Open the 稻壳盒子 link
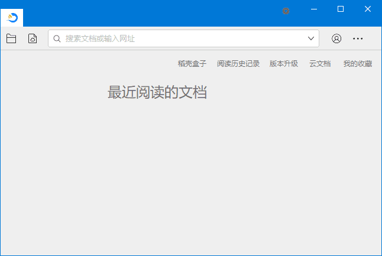The image size is (382, 256). pyautogui.click(x=192, y=64)
